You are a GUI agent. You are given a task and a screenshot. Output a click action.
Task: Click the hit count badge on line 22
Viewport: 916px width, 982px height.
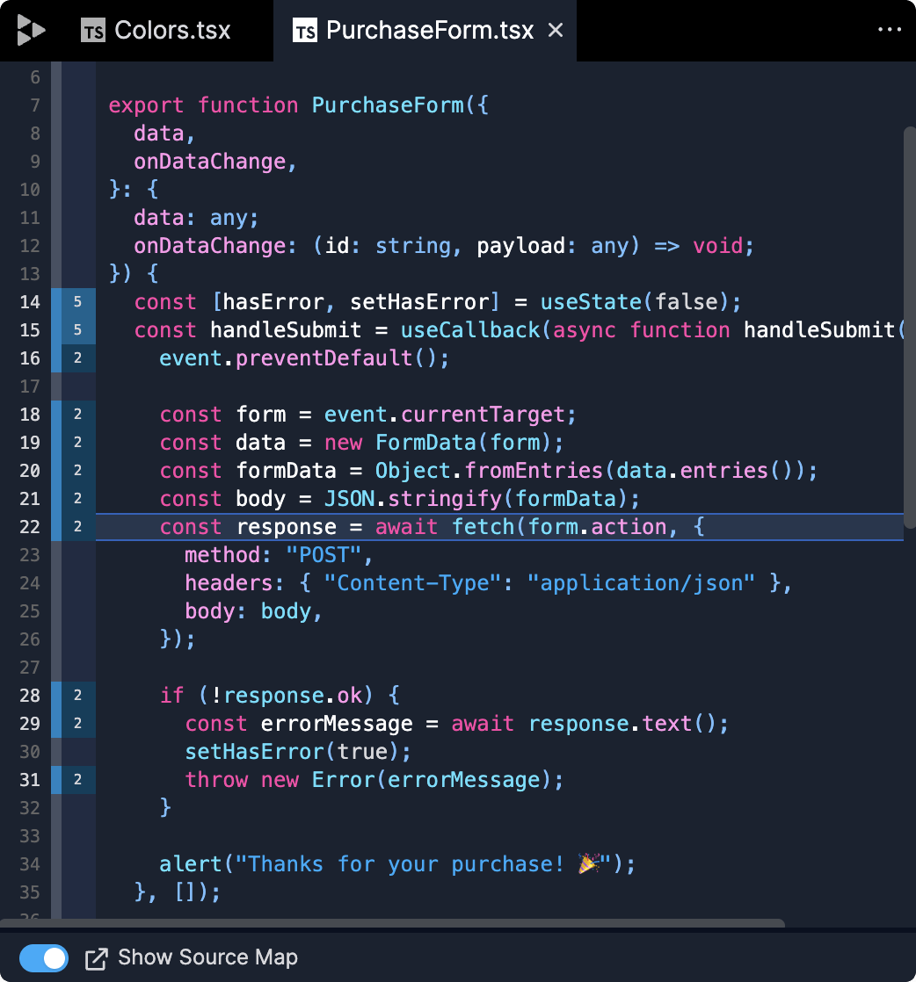coord(78,527)
